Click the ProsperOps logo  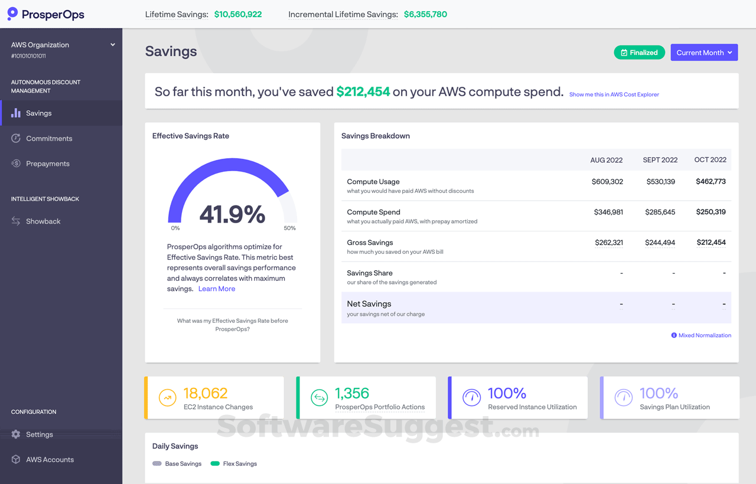(45, 14)
